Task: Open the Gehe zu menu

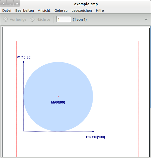Action: pyautogui.click(x=61, y=10)
